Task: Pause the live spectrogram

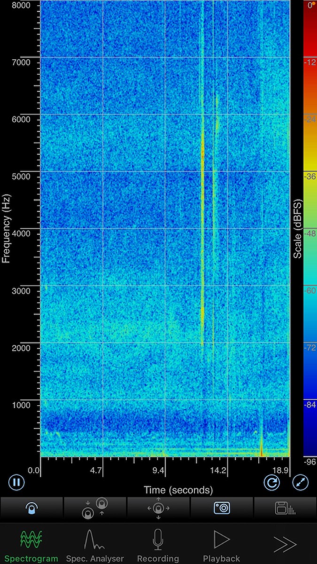Action: (16, 482)
